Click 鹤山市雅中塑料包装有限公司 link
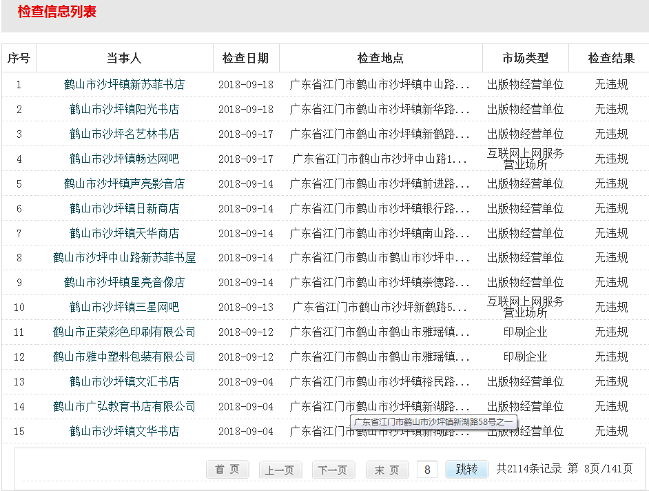 pos(124,357)
